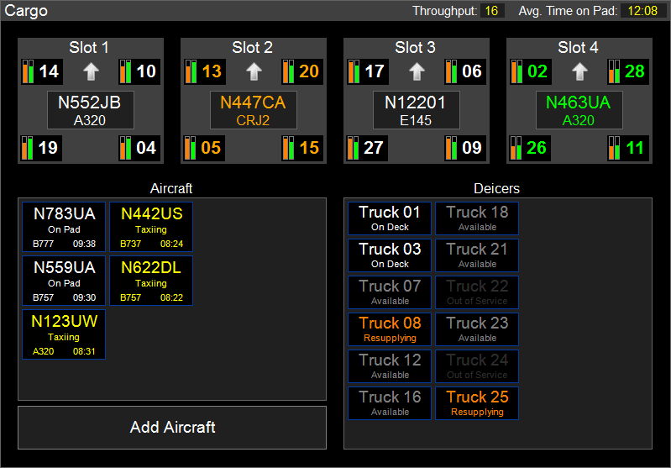
Task: Choose taxiing aircraft N442US
Action: click(x=151, y=227)
